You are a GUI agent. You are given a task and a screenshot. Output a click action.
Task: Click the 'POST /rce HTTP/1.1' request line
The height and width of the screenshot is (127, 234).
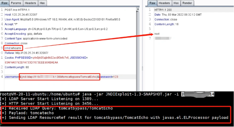tap(17, 10)
